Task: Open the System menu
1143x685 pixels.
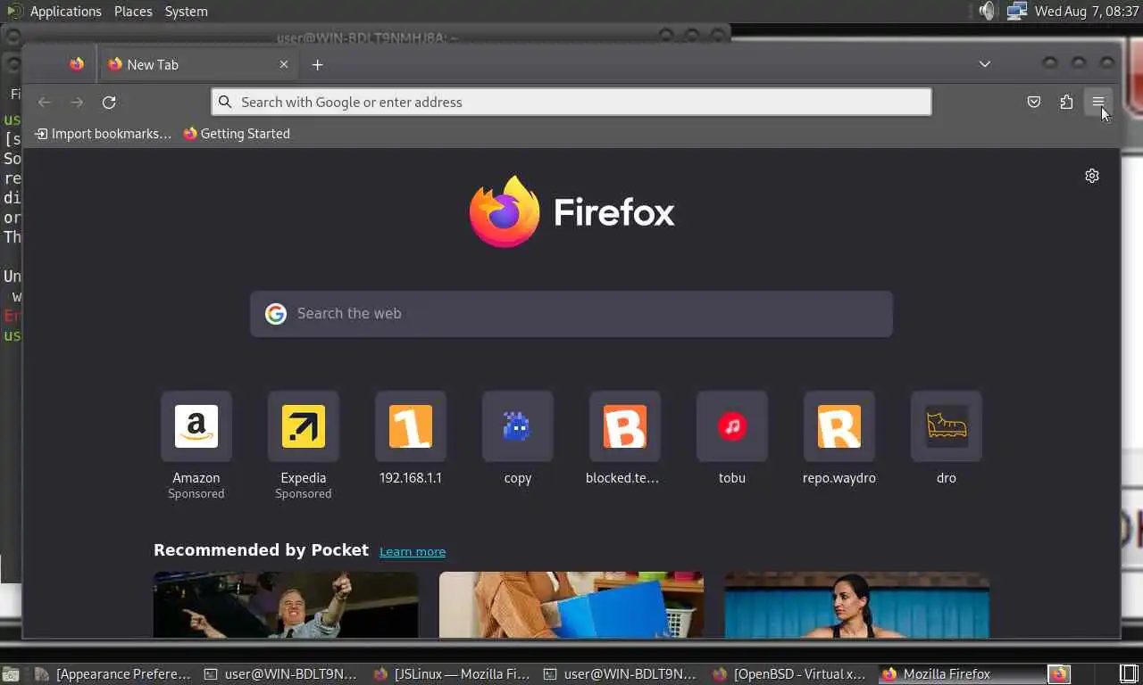Action: 186,12
